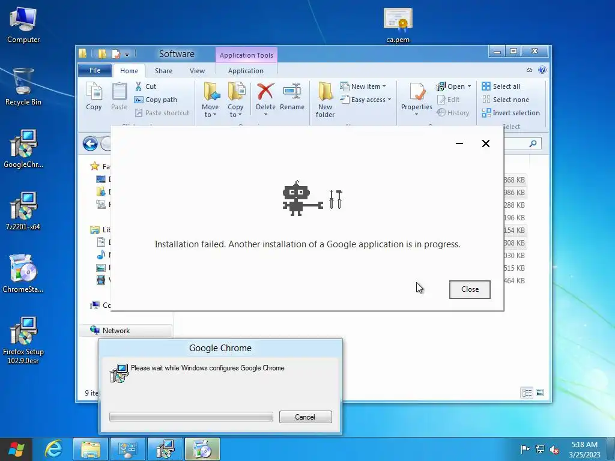The width and height of the screenshot is (615, 461).
Task: Cut the selected file
Action: [145, 86]
